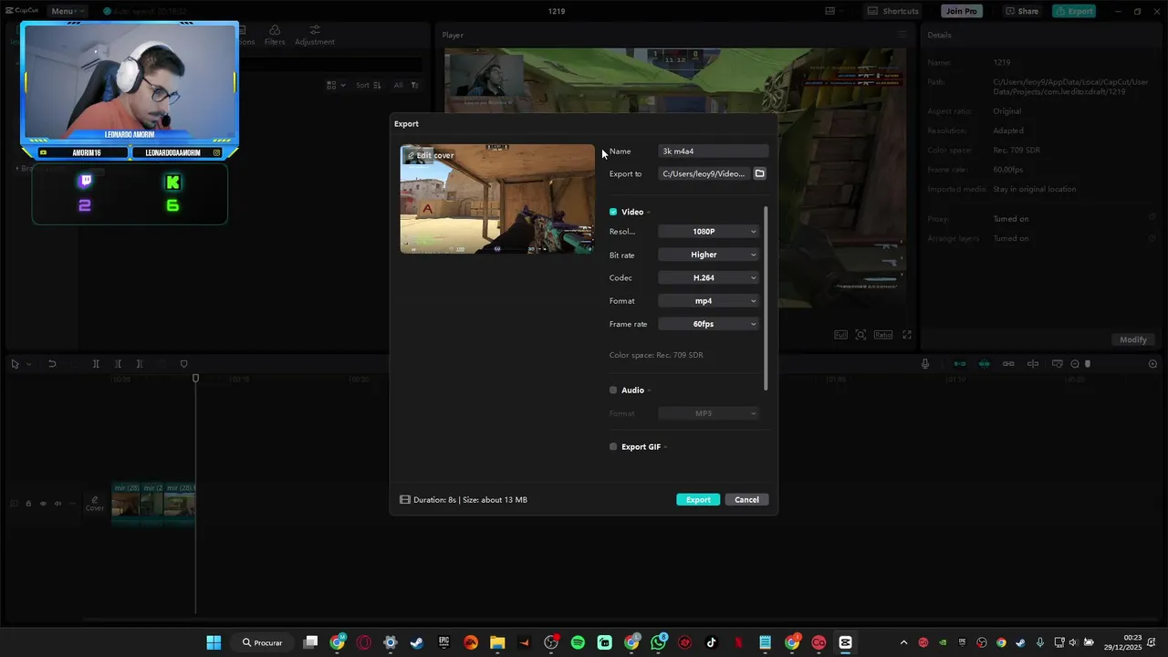The height and width of the screenshot is (657, 1168).
Task: Click the Cover button on timeline track
Action: (95, 504)
